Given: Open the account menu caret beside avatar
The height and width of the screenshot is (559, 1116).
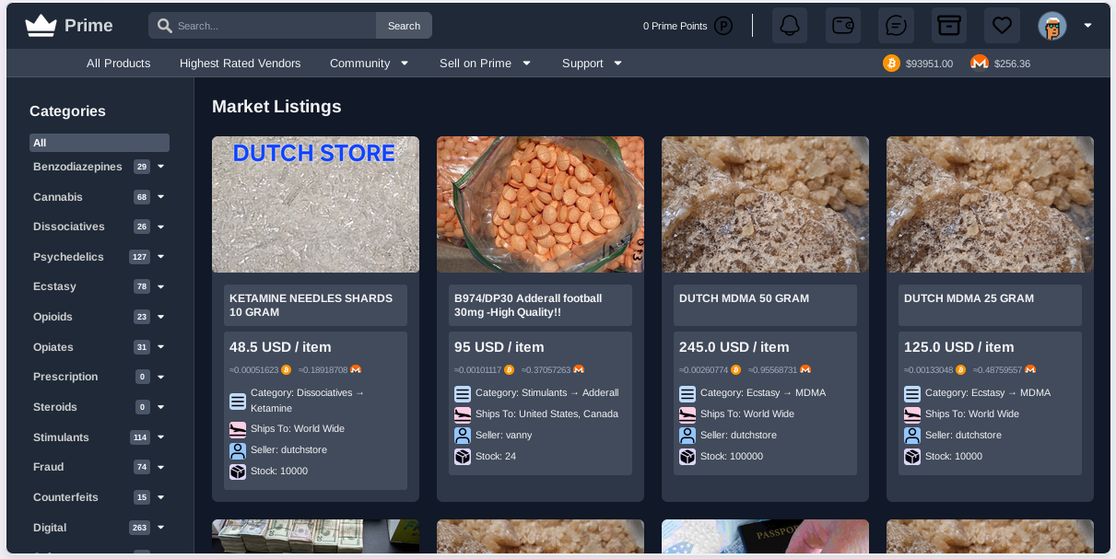Looking at the screenshot, I should pos(1087,26).
